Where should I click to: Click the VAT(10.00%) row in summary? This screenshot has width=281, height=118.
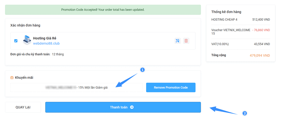(x=241, y=44)
